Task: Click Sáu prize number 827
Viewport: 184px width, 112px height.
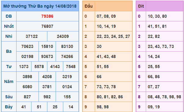Action: [27, 97]
